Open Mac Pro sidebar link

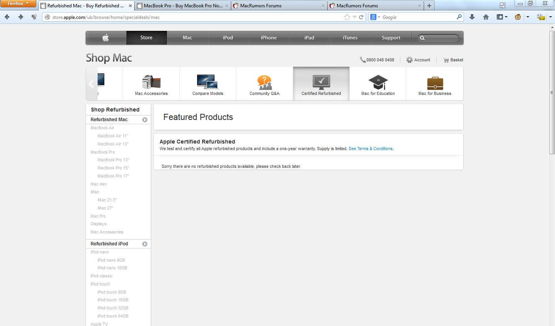pos(98,216)
